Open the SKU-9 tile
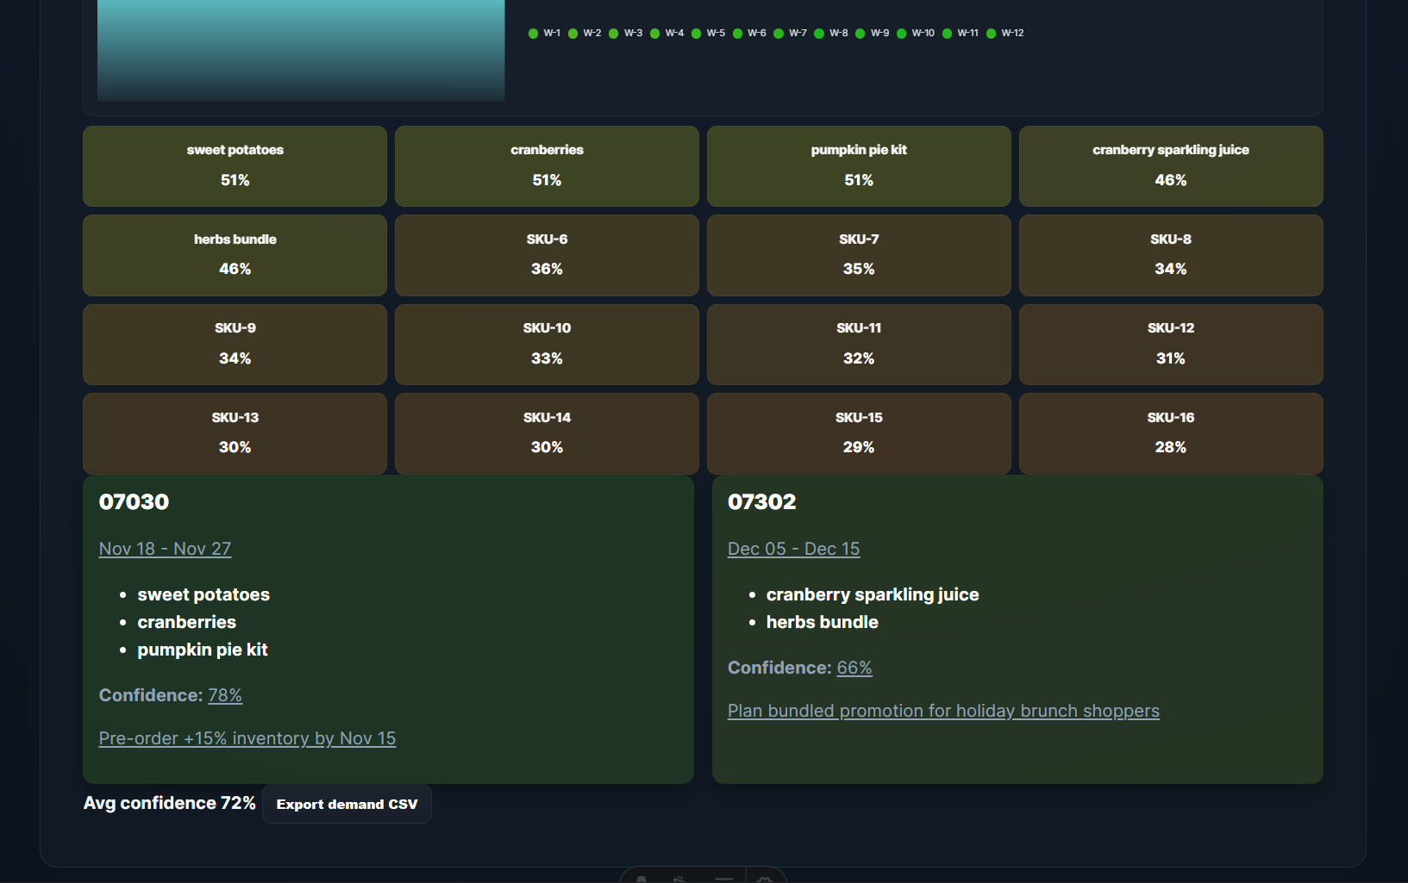Image resolution: width=1408 pixels, height=883 pixels. 235,345
